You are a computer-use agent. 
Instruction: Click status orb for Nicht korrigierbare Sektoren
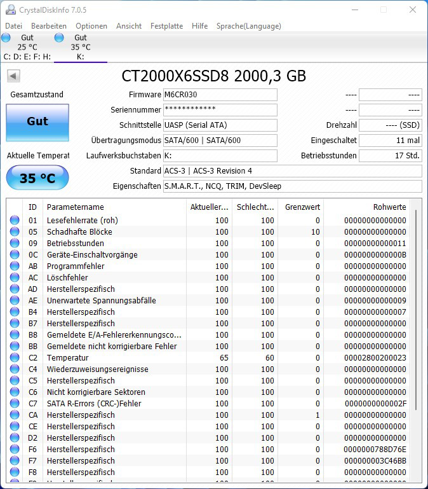click(15, 392)
